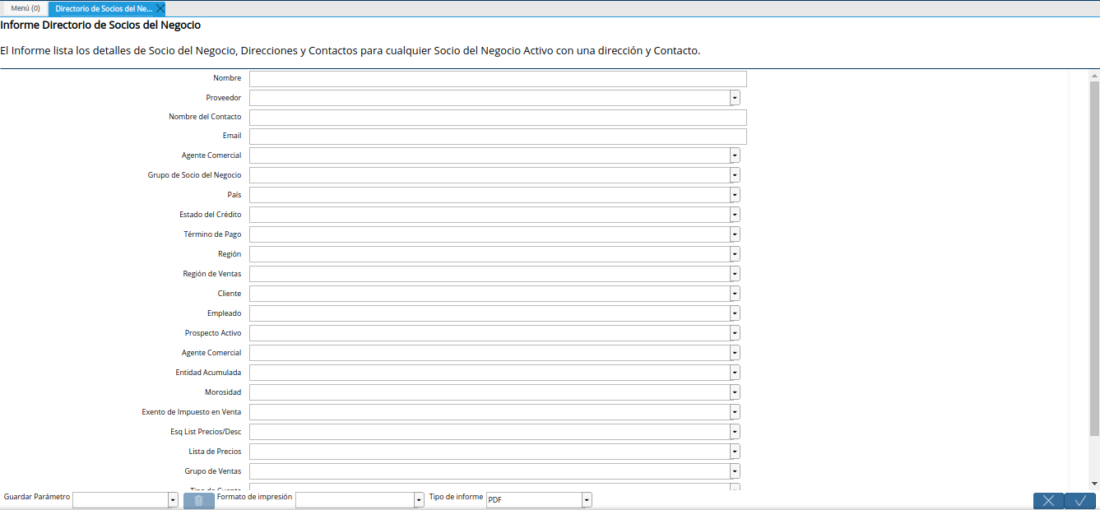Open the País dropdown
Image resolution: width=1100 pixels, height=510 pixels.
(x=735, y=195)
